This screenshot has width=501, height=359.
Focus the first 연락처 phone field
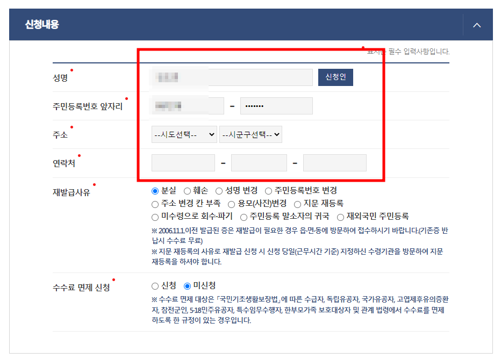(x=183, y=163)
